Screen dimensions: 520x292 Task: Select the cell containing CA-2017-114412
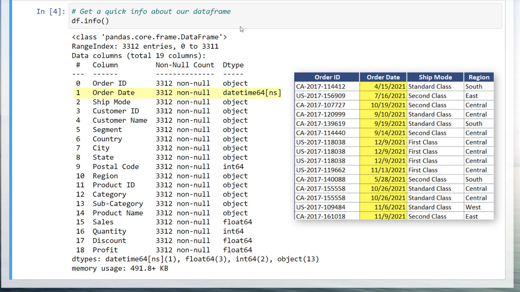click(x=320, y=86)
